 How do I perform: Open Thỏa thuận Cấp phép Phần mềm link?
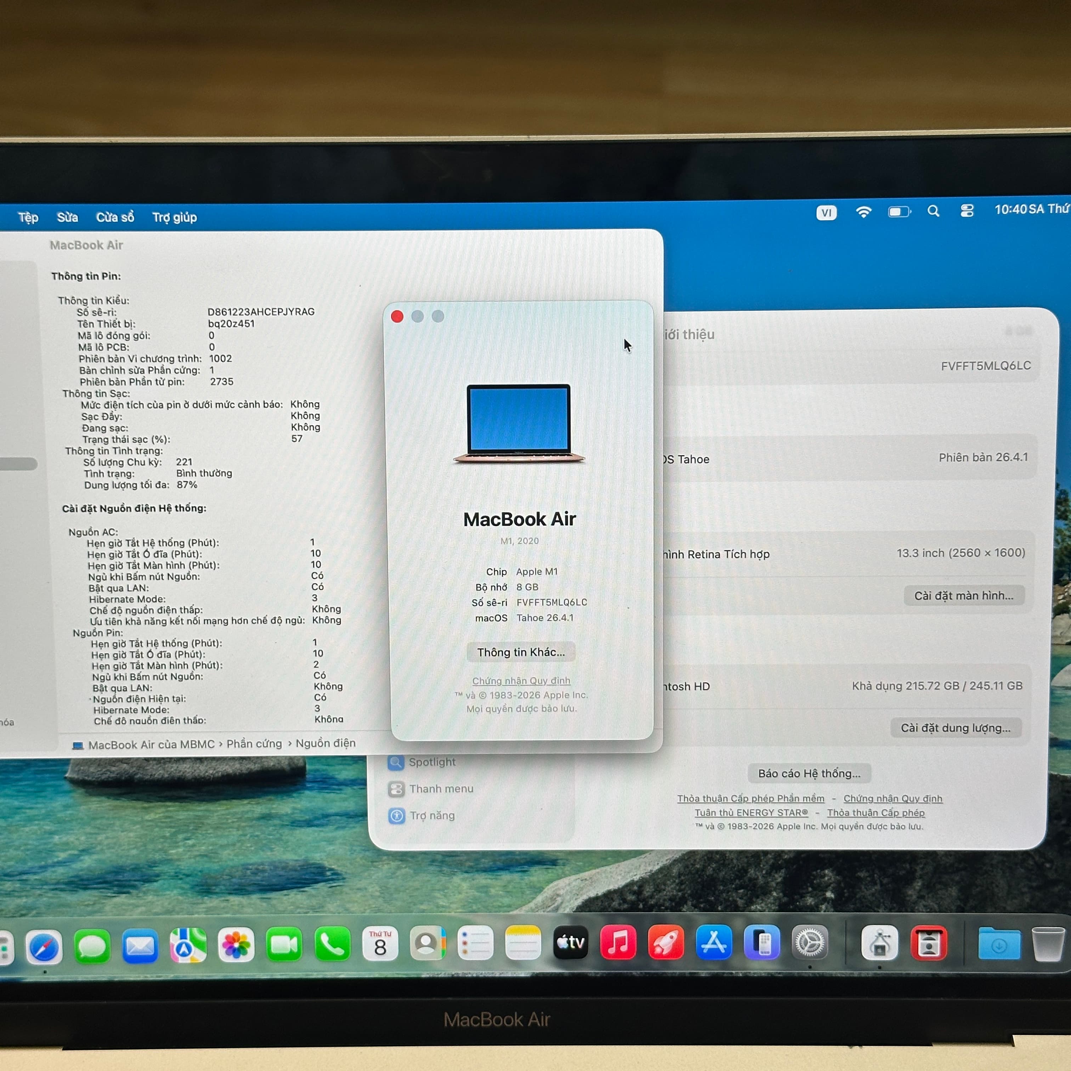(x=750, y=798)
